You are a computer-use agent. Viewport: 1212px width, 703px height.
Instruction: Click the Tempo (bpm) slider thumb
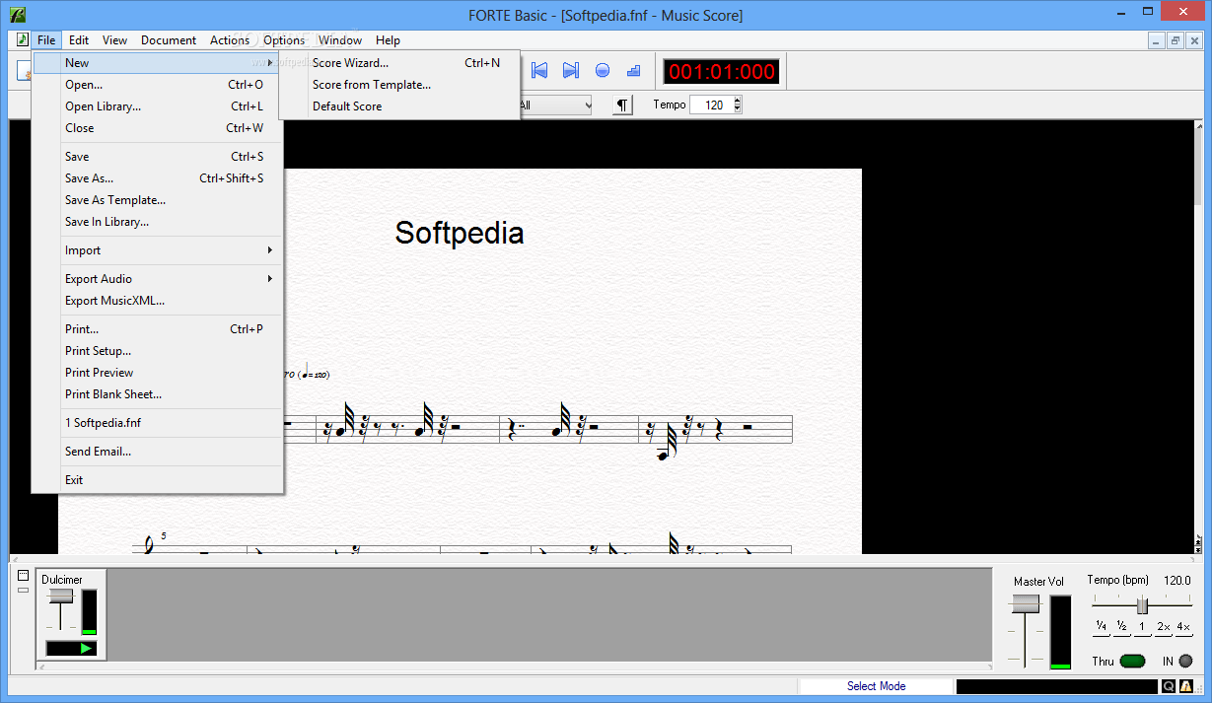coord(1142,605)
